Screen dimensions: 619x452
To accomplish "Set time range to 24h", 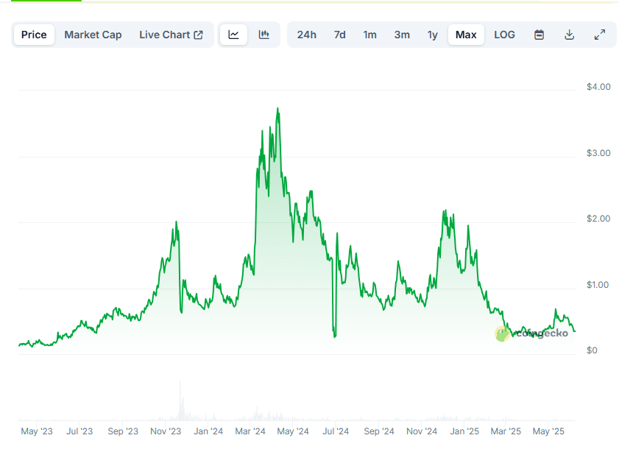I will pos(307,35).
